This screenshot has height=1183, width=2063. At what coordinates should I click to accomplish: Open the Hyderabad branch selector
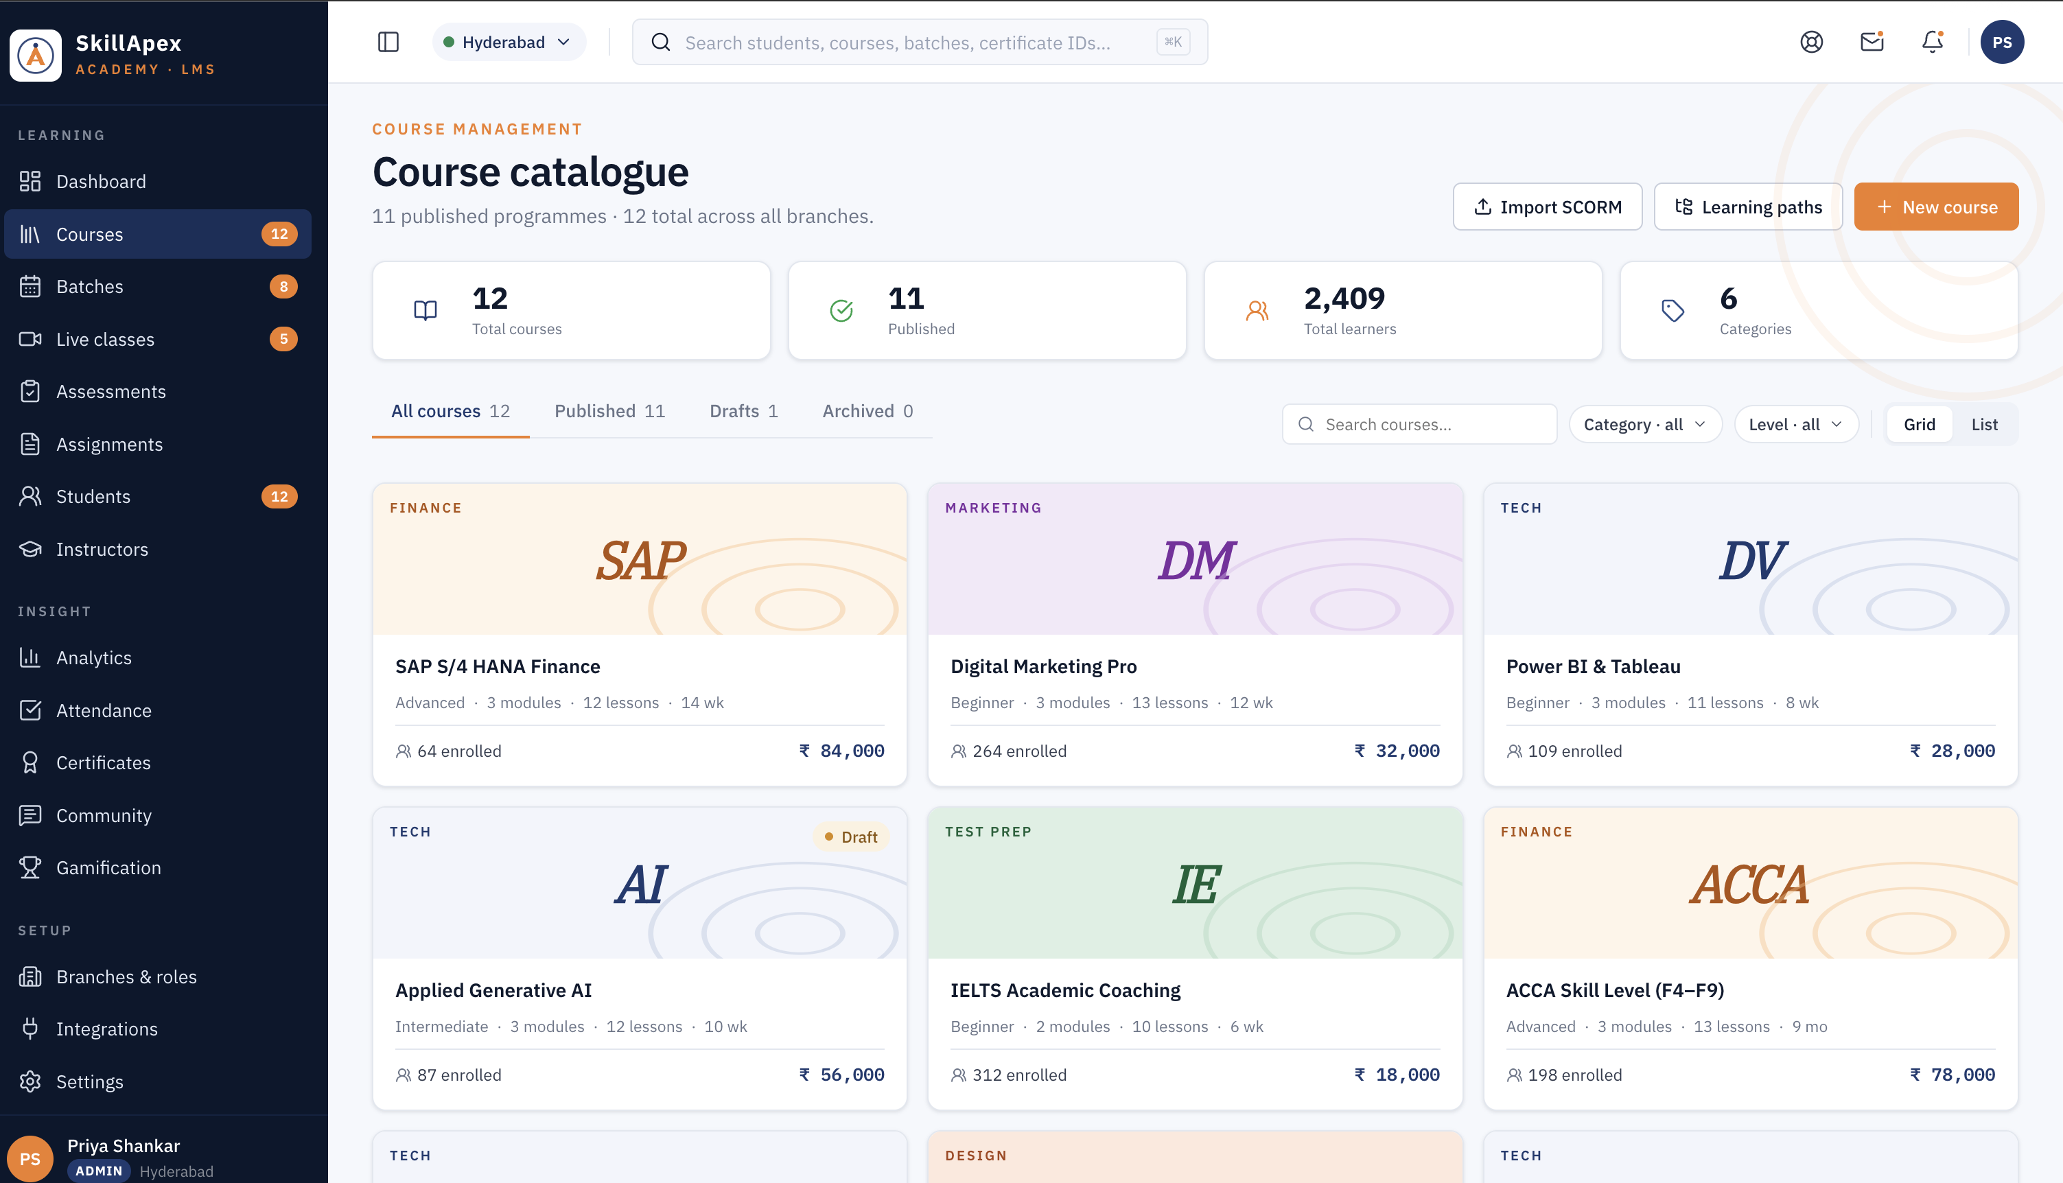509,43
